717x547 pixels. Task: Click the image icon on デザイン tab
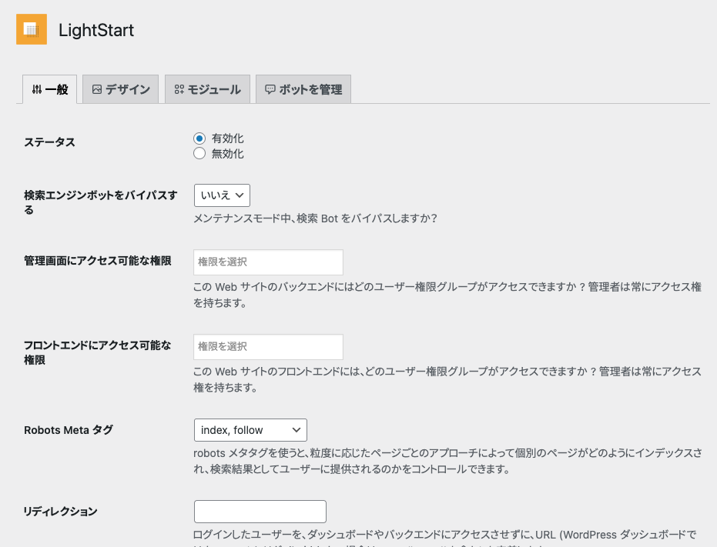coord(97,89)
